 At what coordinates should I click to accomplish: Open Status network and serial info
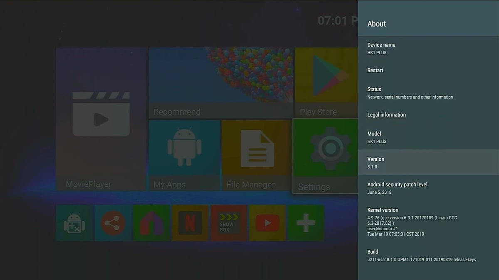click(x=428, y=93)
